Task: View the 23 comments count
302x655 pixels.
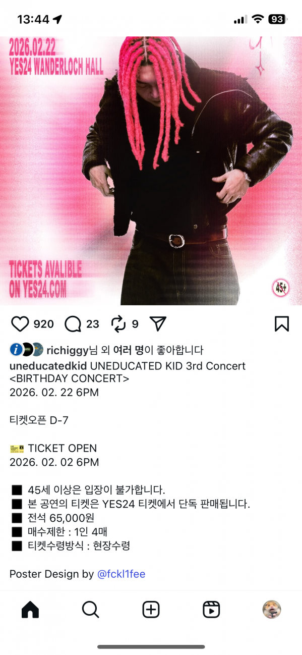Action: point(93,324)
